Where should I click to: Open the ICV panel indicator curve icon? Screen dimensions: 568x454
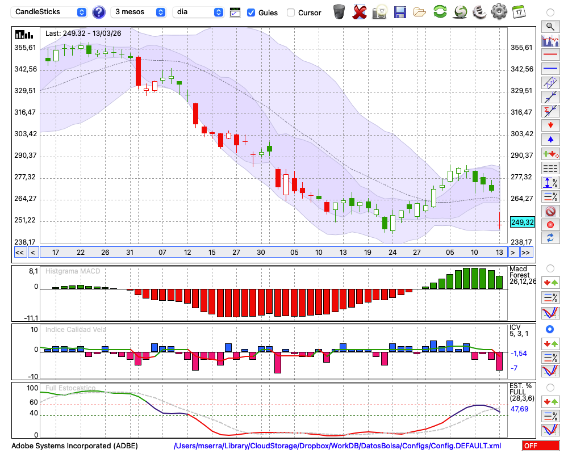(x=550, y=371)
